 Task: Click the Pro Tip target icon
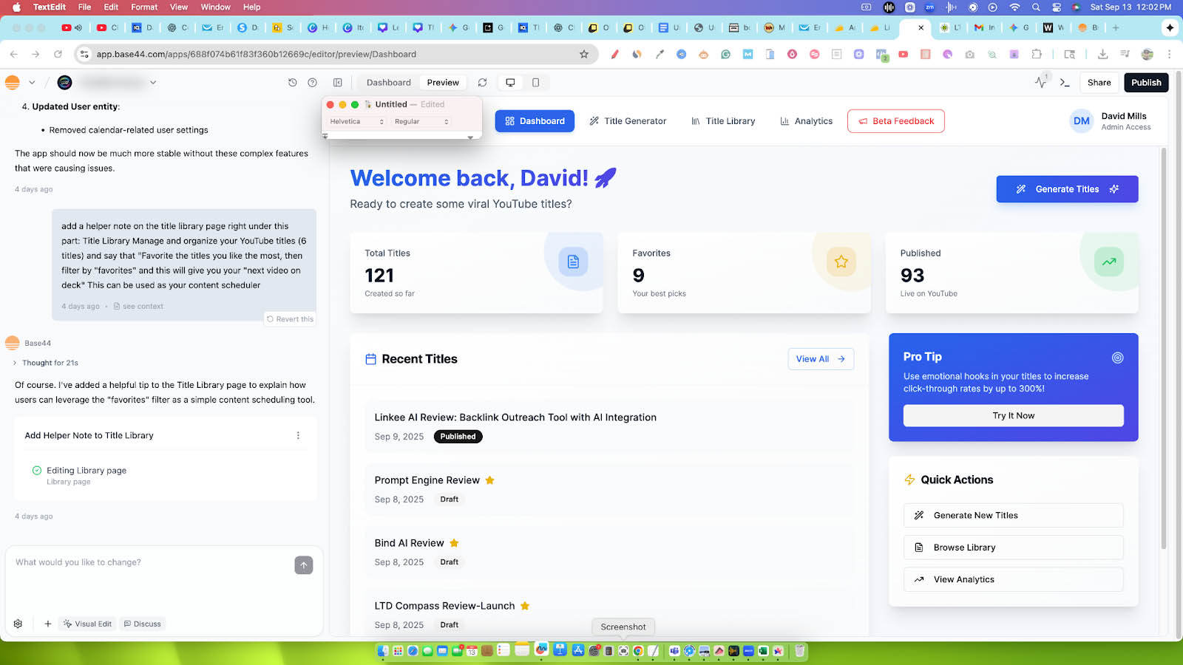click(1117, 358)
